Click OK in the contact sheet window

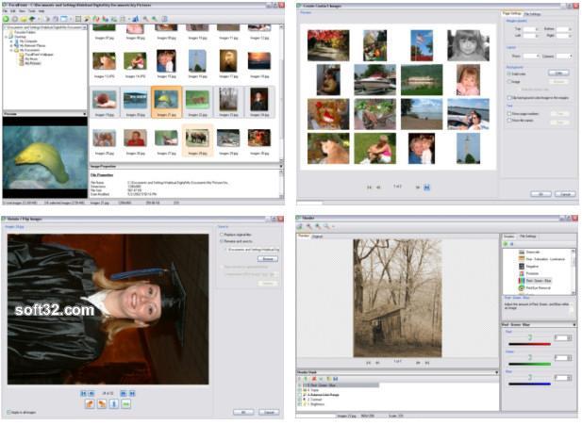540,194
